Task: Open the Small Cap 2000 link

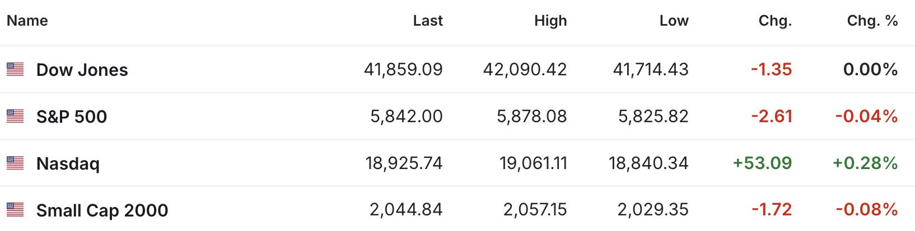Action: pyautogui.click(x=102, y=210)
